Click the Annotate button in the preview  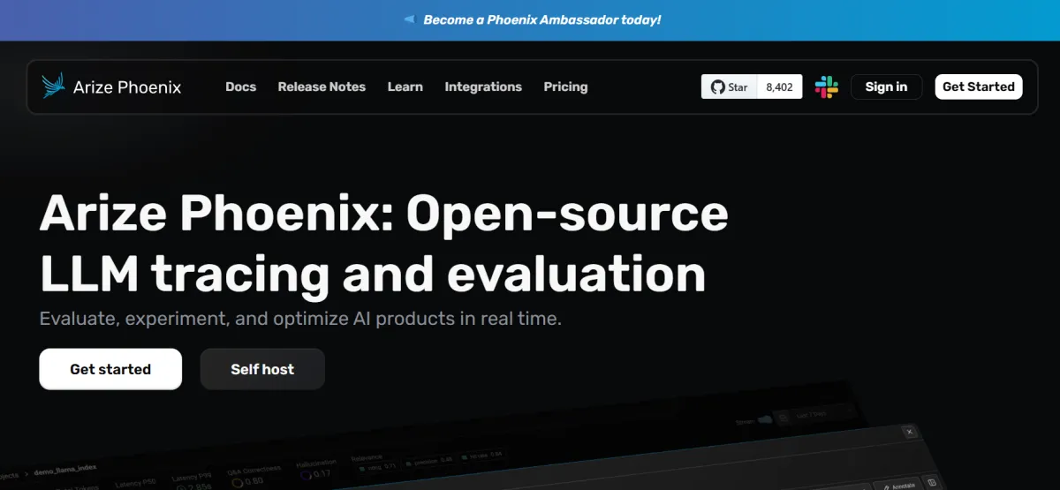[900, 486]
